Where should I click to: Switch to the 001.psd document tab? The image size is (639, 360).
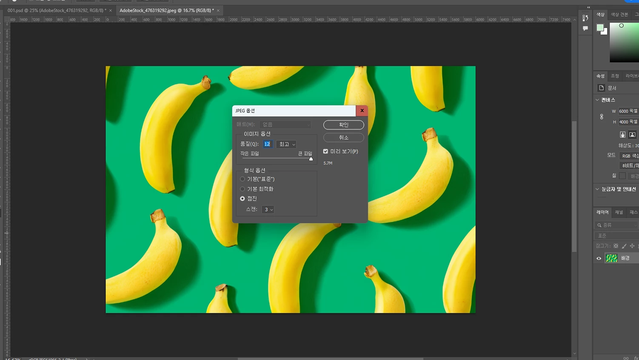click(x=57, y=10)
